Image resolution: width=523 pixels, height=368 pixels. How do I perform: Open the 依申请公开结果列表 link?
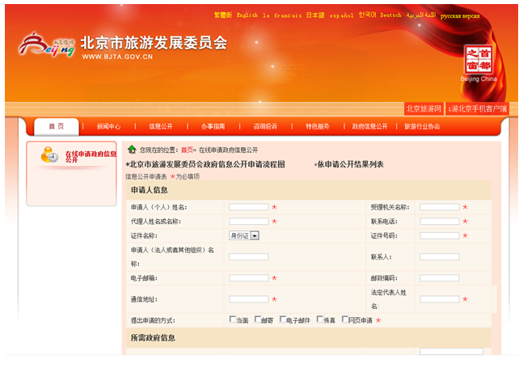349,164
